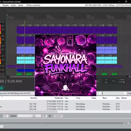This screenshot has width=131, height=131.
Task: Click the sort direction arrow above the file name column
Action: (x=2, y=97)
